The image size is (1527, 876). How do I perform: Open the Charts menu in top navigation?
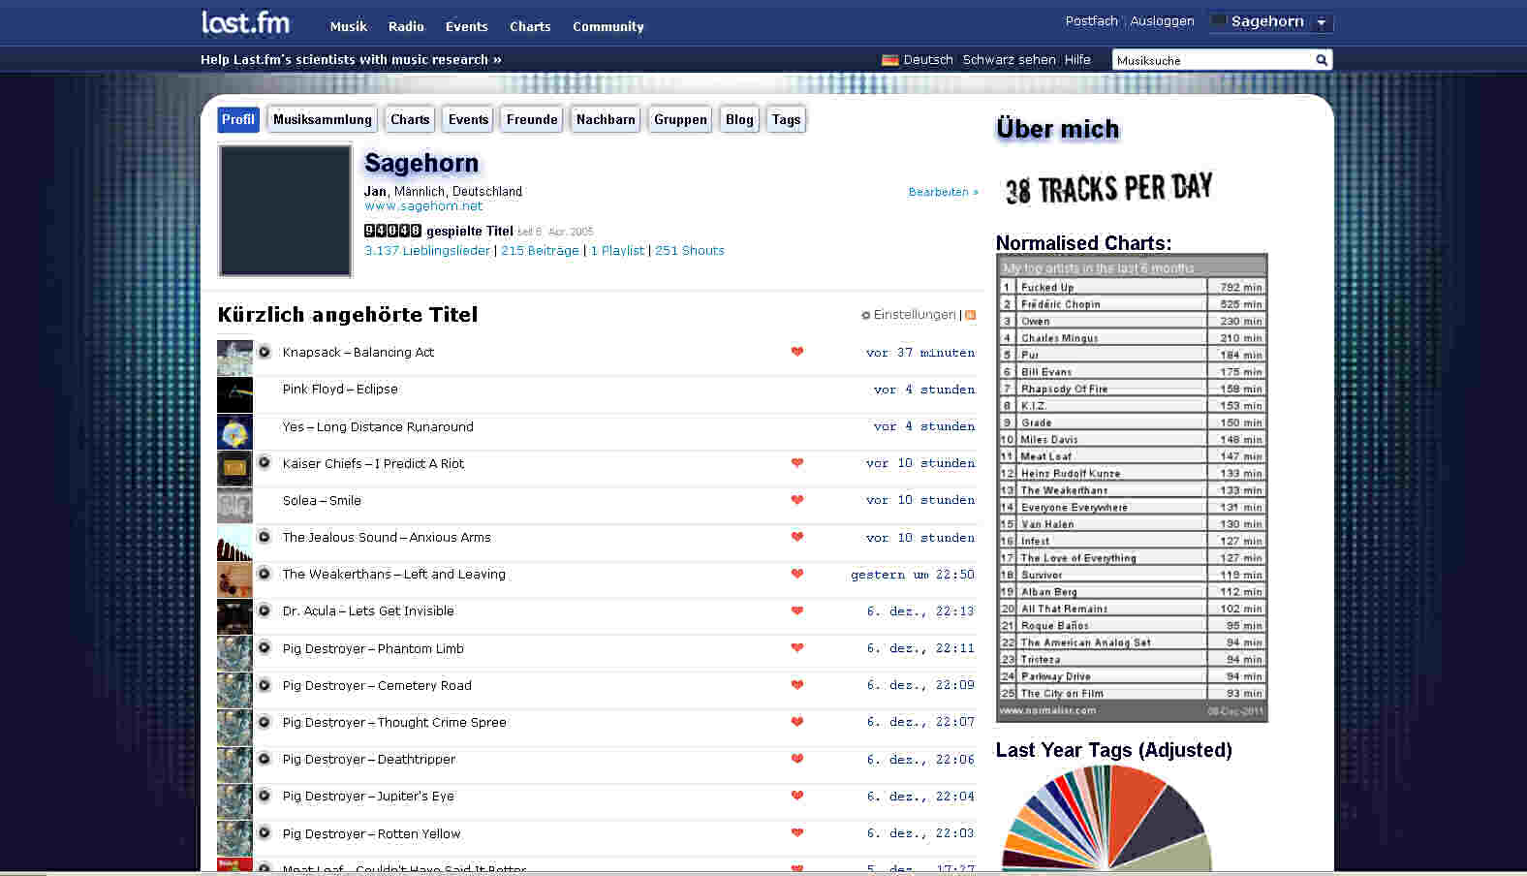(530, 27)
